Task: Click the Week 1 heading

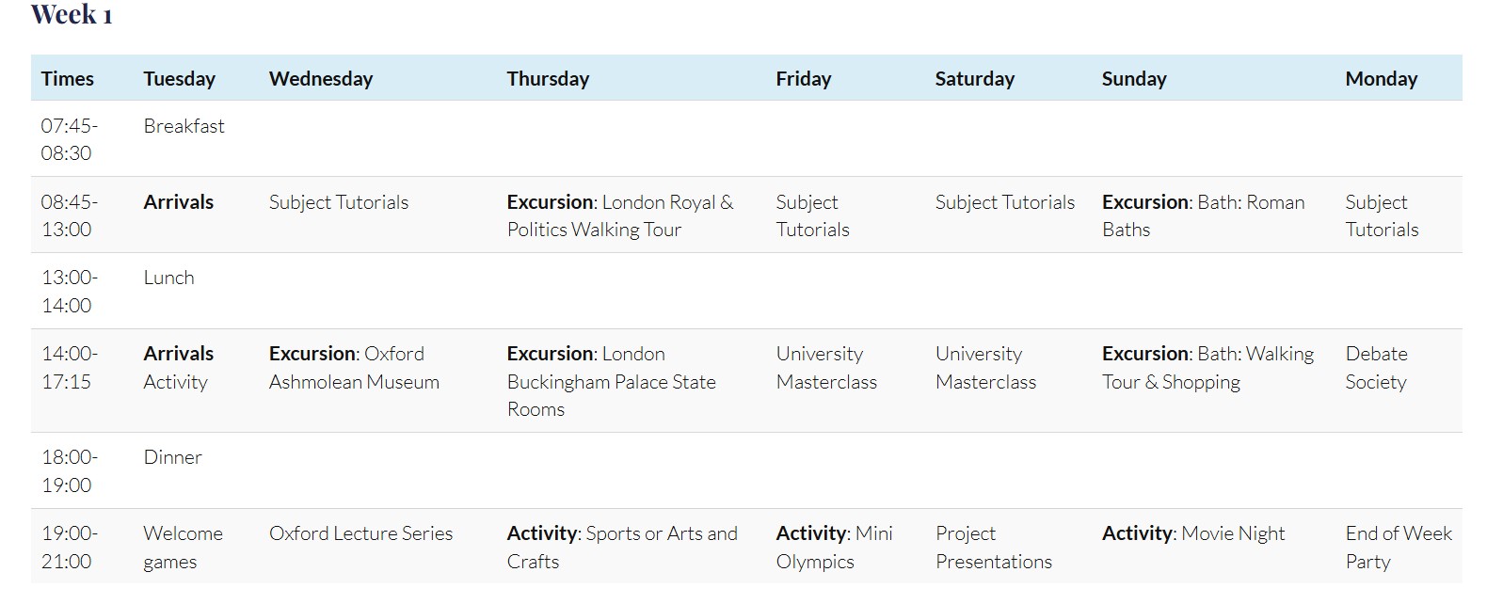Action: (72, 15)
